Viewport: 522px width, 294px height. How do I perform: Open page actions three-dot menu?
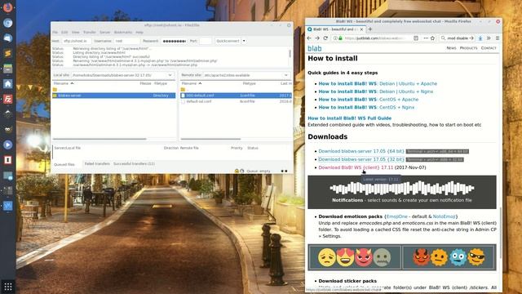(x=426, y=38)
